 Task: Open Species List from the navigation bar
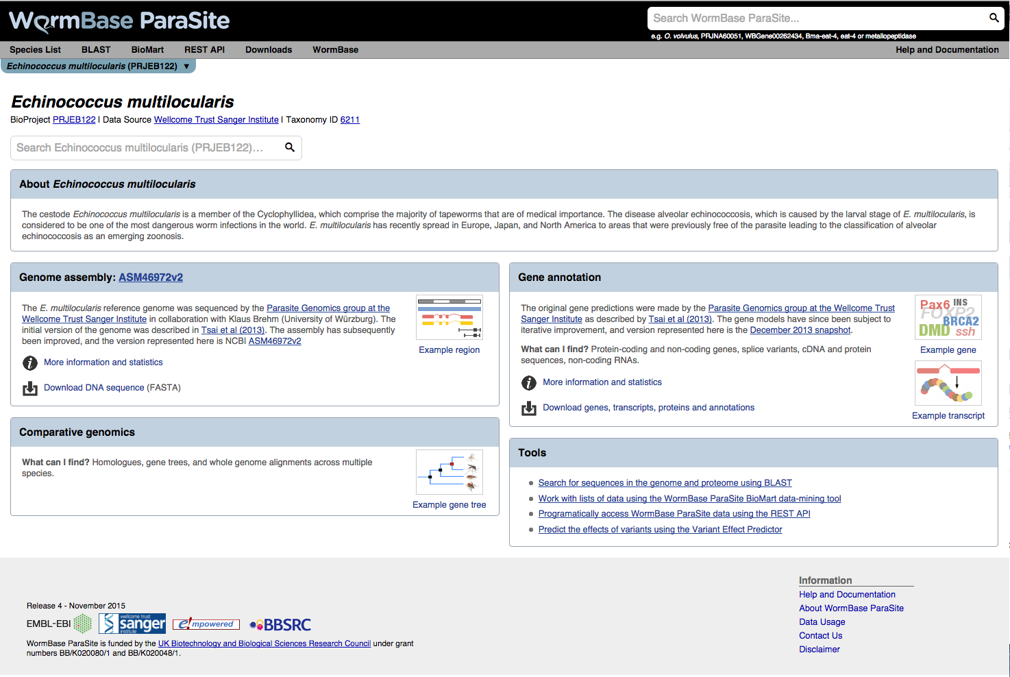[x=35, y=50]
